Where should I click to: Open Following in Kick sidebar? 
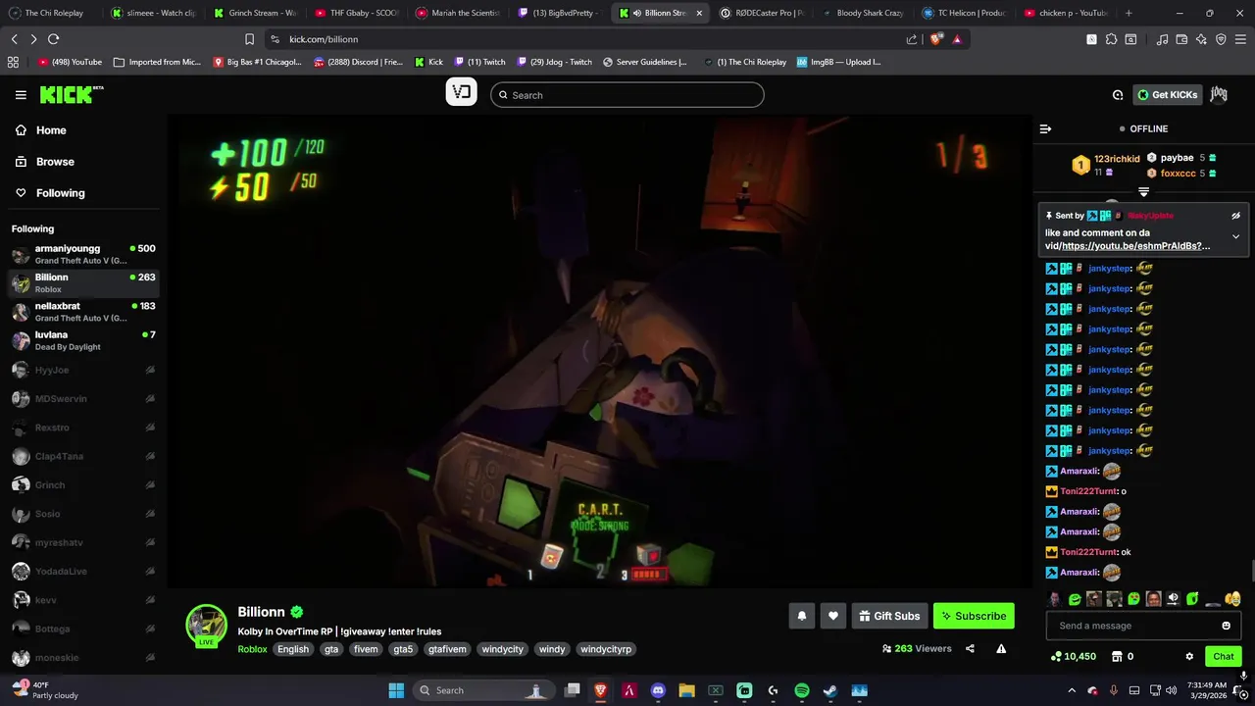(50, 193)
